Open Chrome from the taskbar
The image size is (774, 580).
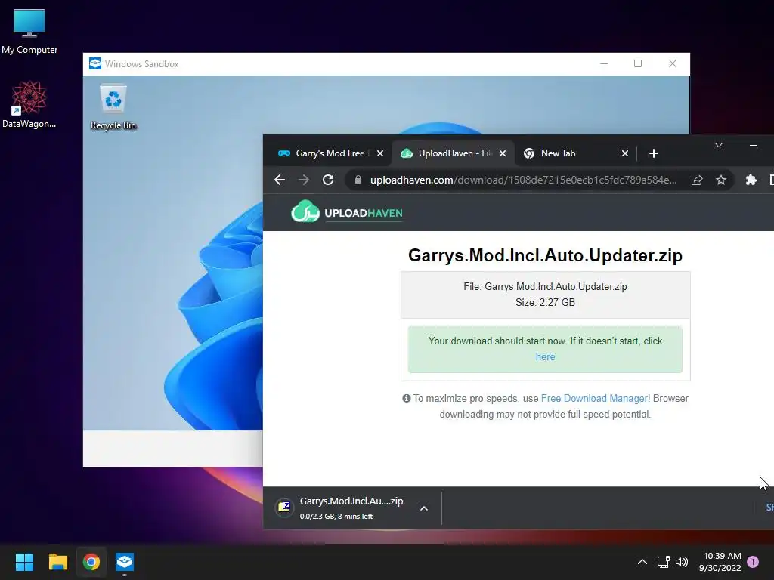pos(91,562)
